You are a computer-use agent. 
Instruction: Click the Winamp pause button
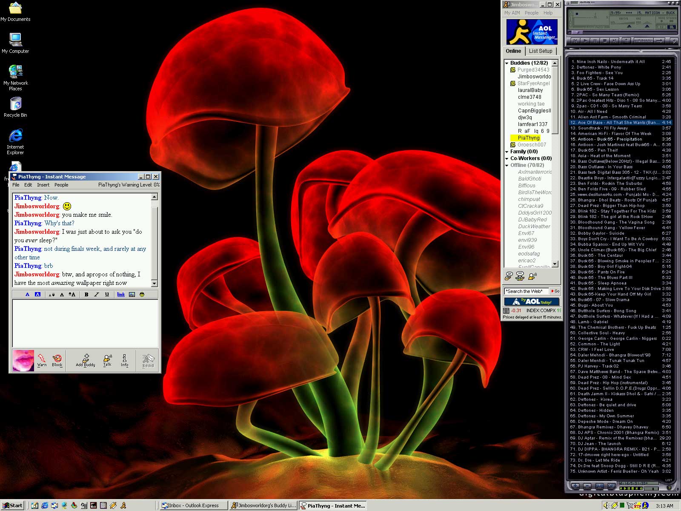click(595, 41)
